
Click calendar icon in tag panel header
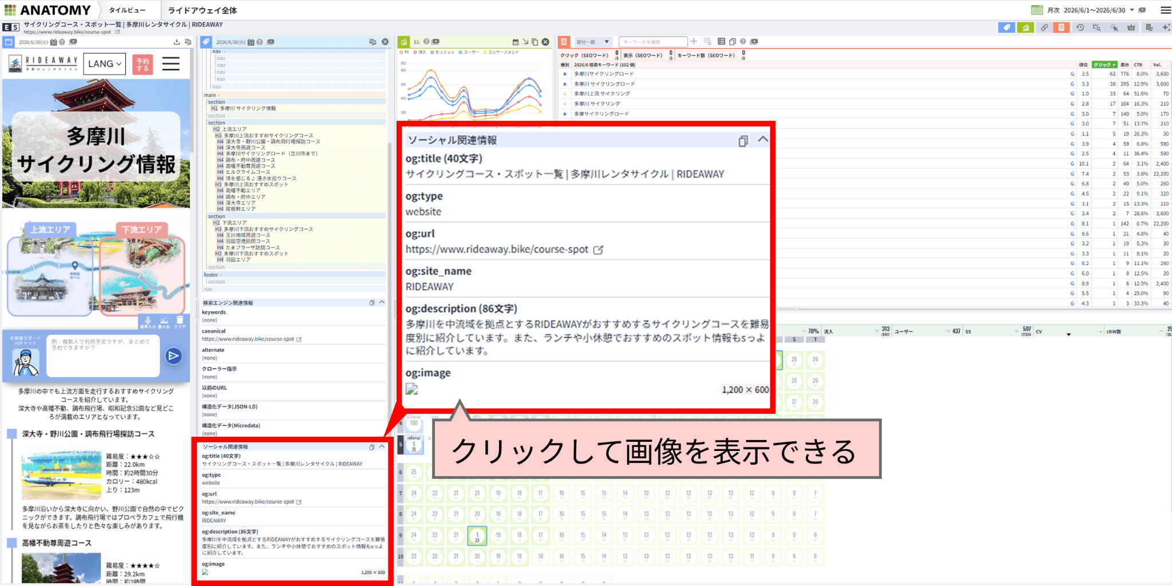pyautogui.click(x=251, y=42)
